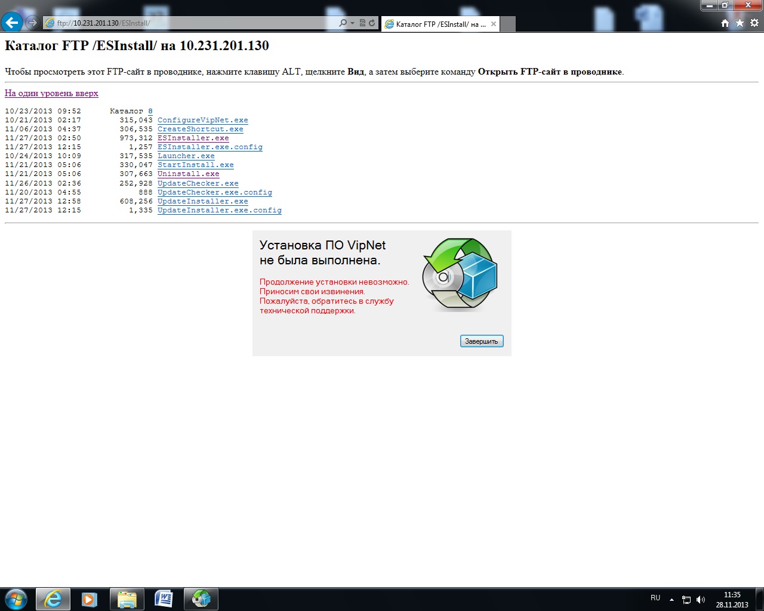Open Tools with the gear icon

coord(754,23)
